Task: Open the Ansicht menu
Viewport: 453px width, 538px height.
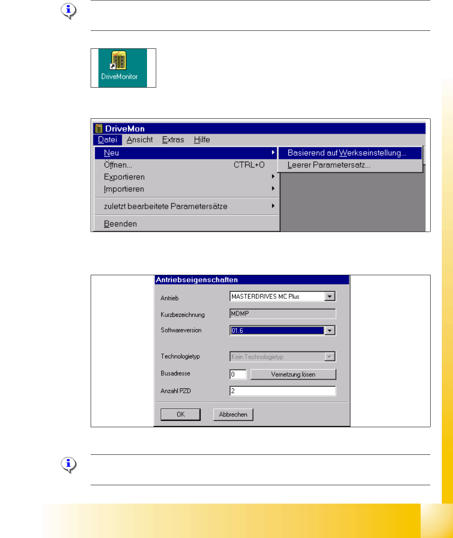Action: tap(140, 140)
